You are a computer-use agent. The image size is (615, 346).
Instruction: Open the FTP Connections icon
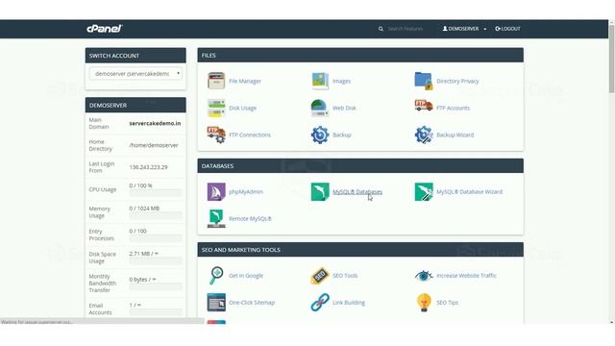tap(216, 135)
